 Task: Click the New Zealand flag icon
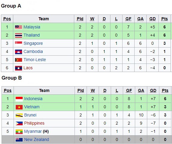(x=19, y=139)
